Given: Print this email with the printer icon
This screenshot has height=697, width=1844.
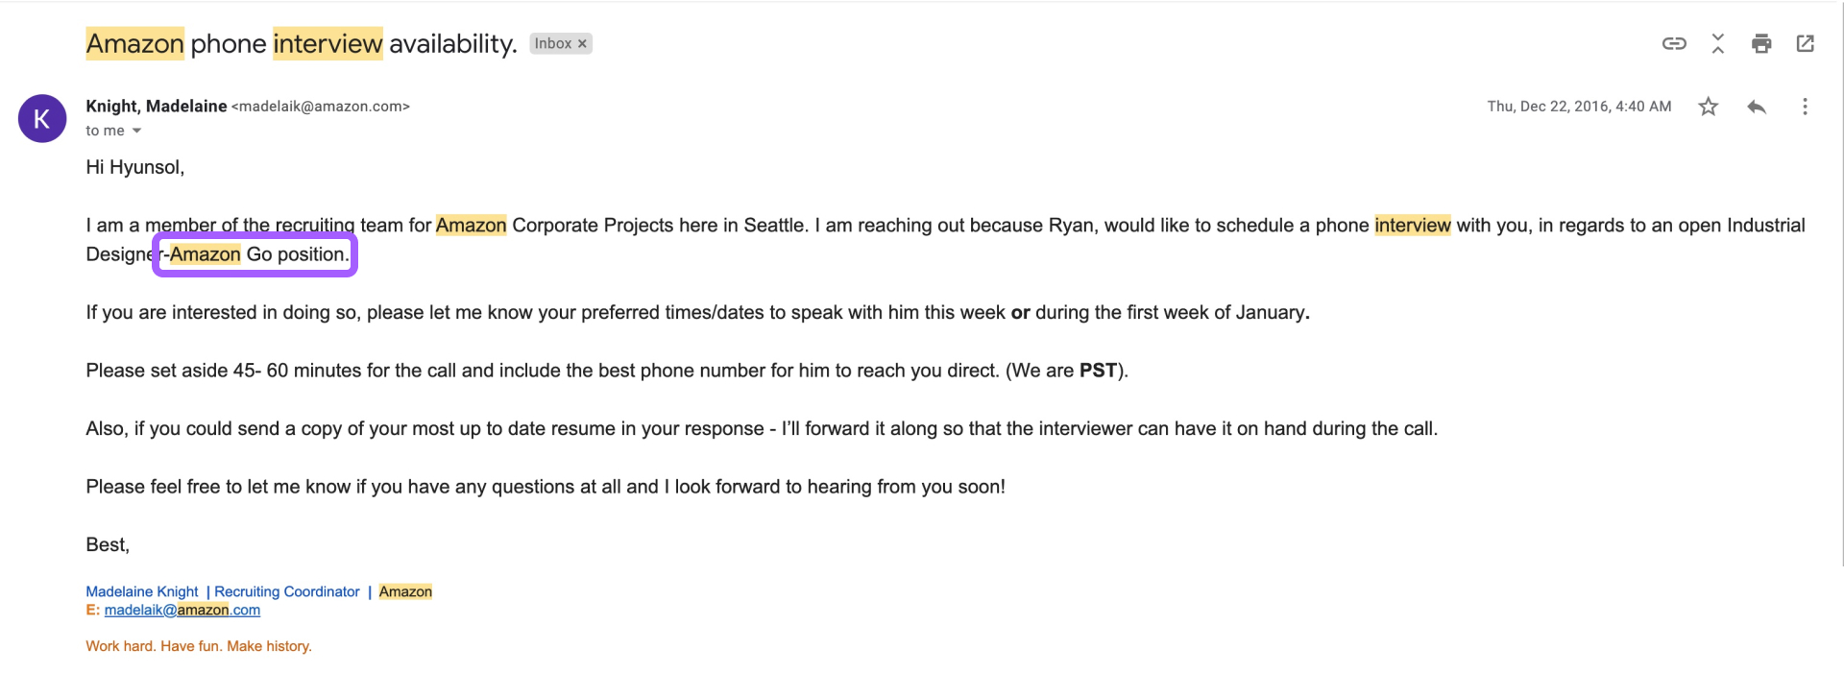Looking at the screenshot, I should coord(1761,43).
